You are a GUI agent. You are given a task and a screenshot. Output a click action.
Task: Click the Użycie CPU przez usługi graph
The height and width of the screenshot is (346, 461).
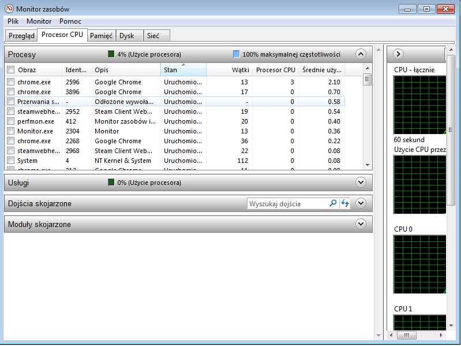point(419,184)
